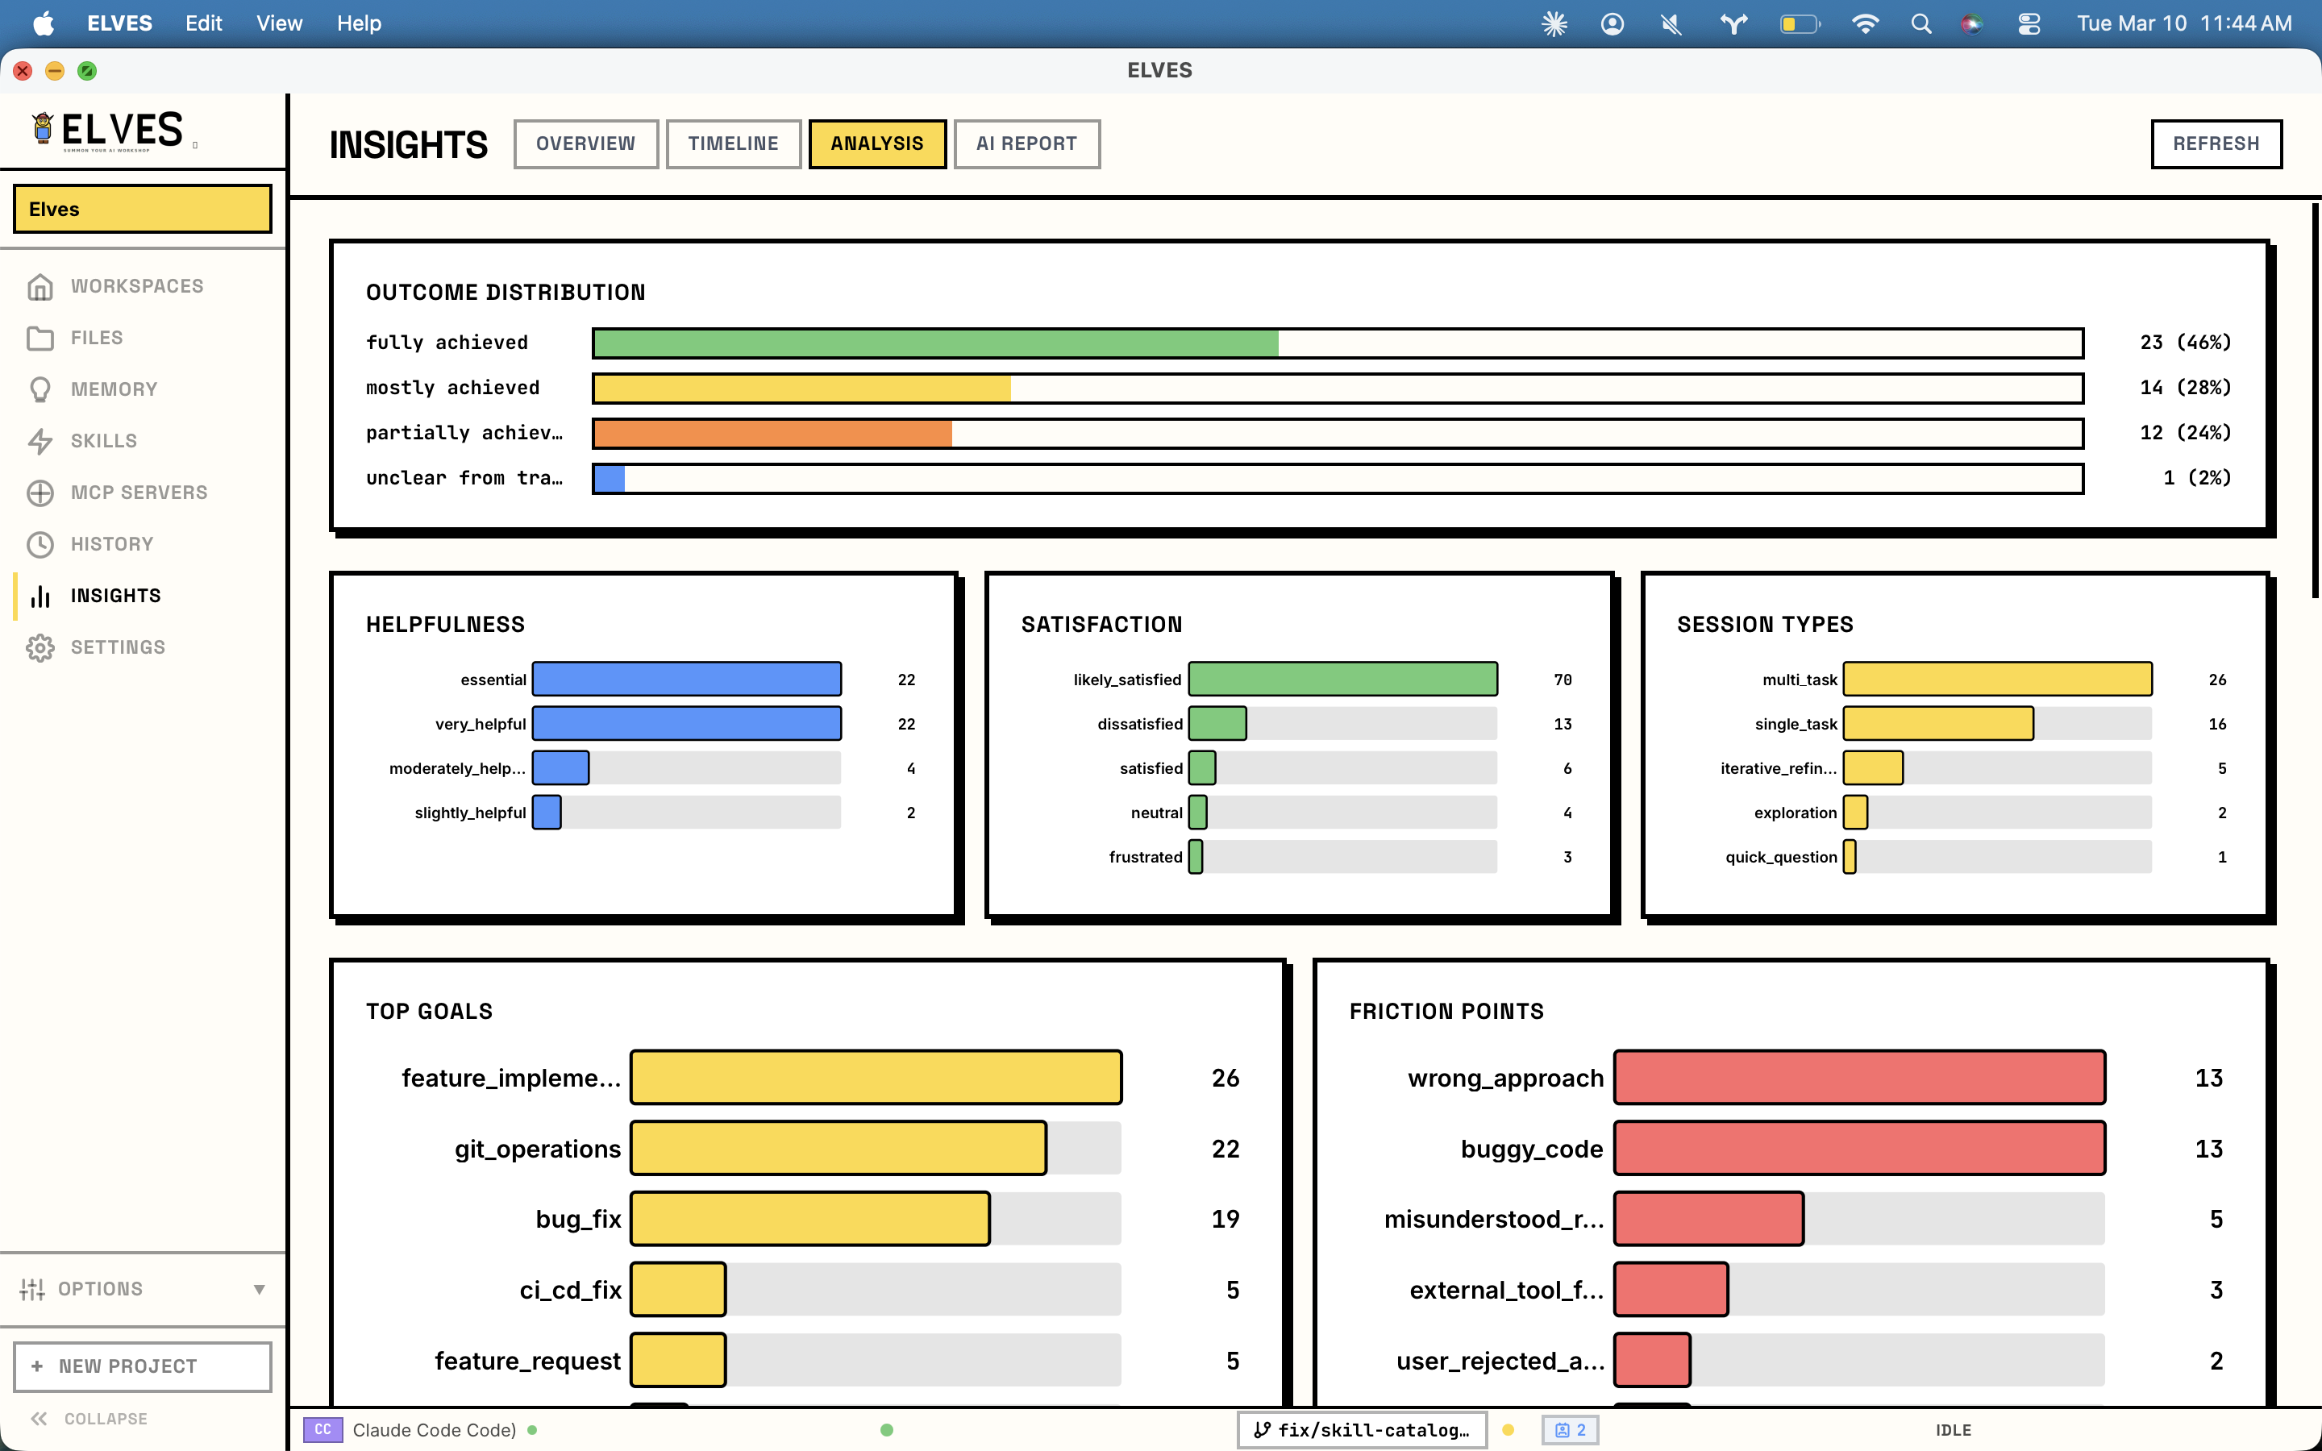Open the fix/skill-catalog branch selector
The width and height of the screenshot is (2322, 1451).
pos(1362,1430)
